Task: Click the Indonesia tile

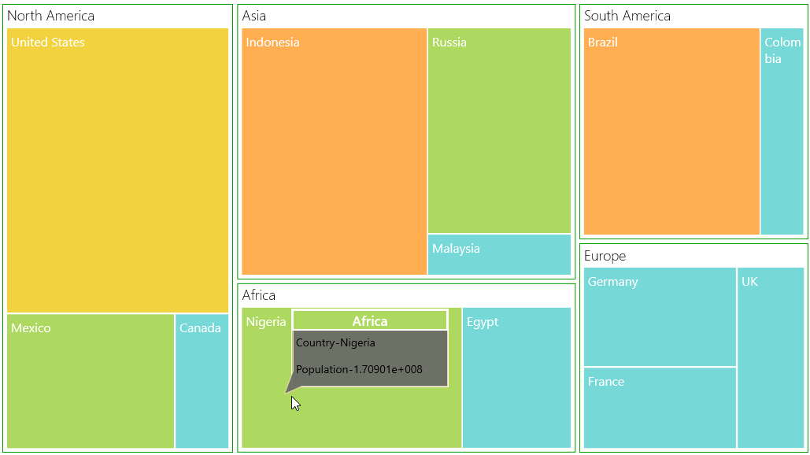Action: 335,151
